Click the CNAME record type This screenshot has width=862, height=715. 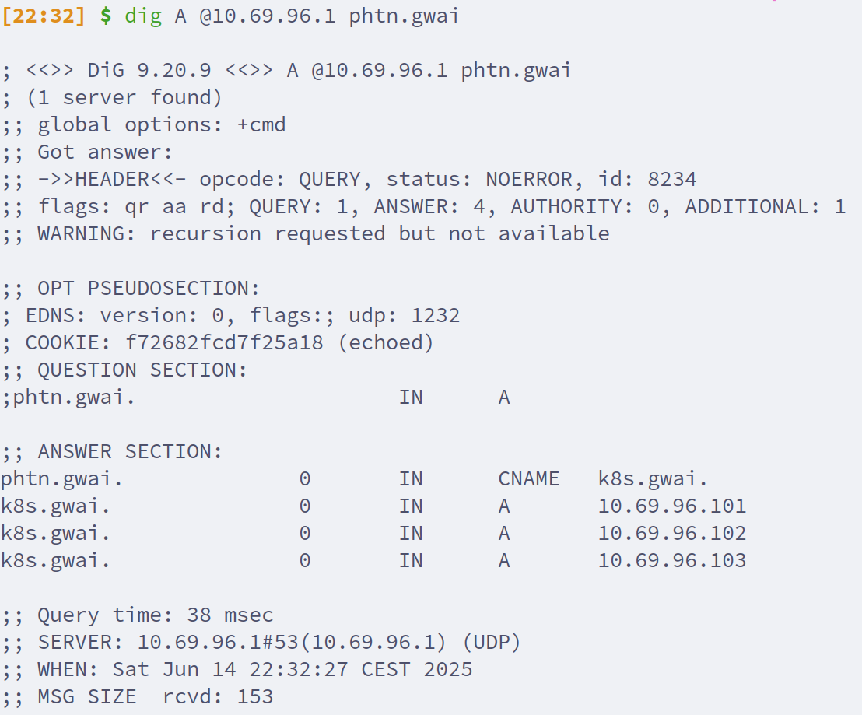[528, 479]
